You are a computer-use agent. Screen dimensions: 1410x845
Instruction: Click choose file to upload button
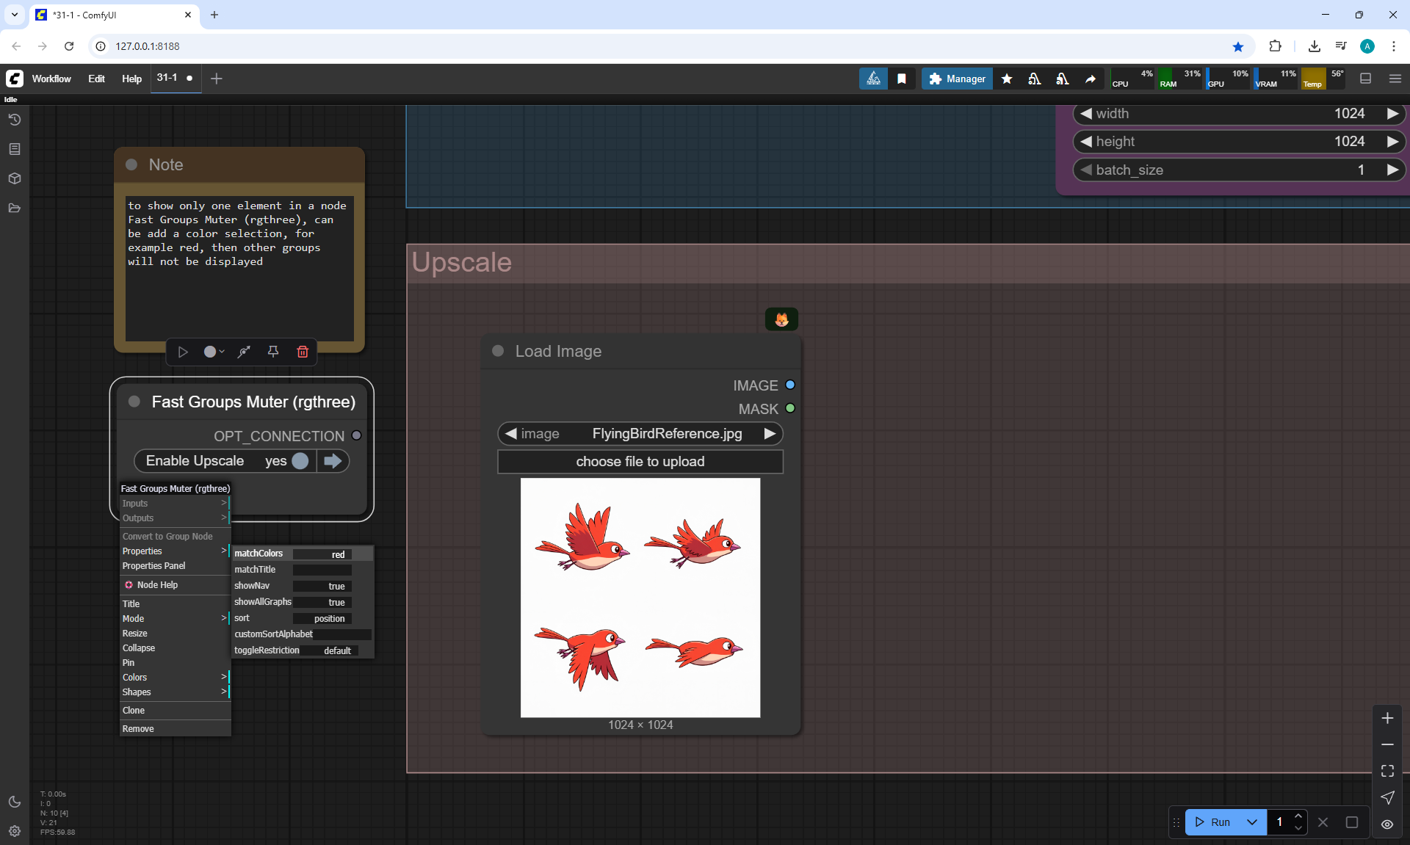click(x=640, y=461)
